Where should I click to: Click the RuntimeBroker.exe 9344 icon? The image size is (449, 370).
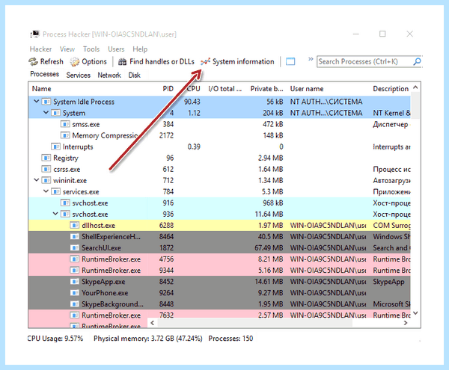[x=74, y=271]
